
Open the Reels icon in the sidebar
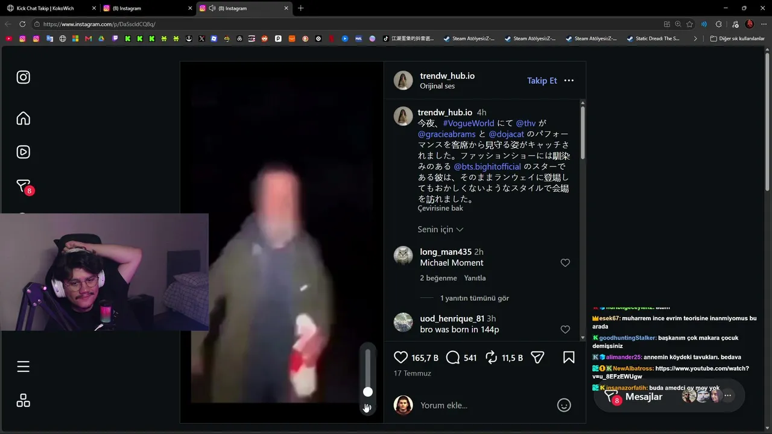click(x=23, y=152)
